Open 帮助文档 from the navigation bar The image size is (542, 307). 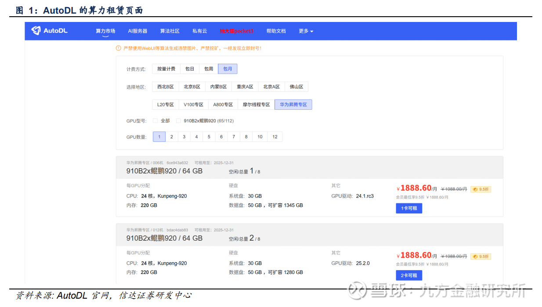(x=276, y=31)
